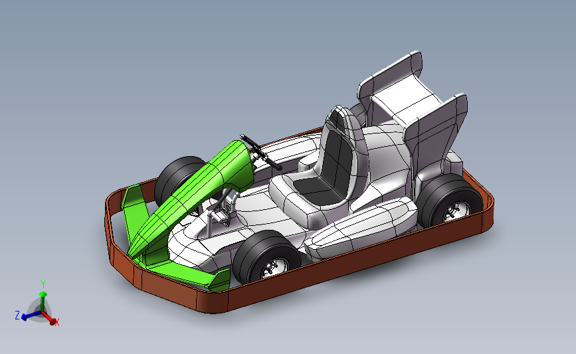Viewport: 576px width, 354px height.
Task: Select the black steering wheel
Action: tap(261, 152)
